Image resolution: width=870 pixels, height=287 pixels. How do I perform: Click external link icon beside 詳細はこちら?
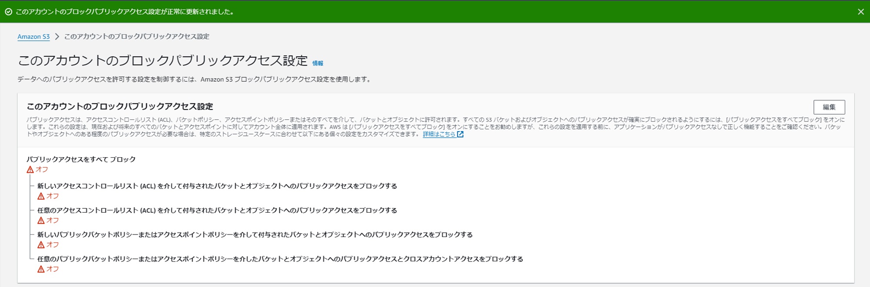pos(460,134)
